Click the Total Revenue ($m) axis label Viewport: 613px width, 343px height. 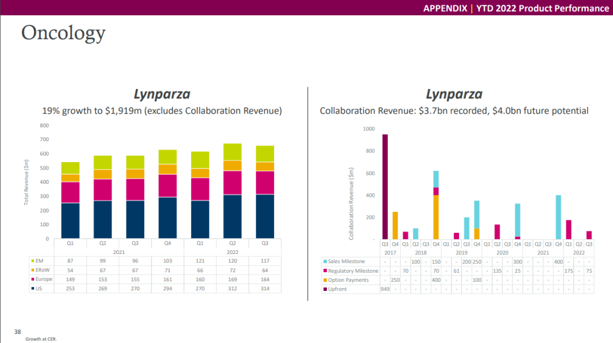coord(26,181)
